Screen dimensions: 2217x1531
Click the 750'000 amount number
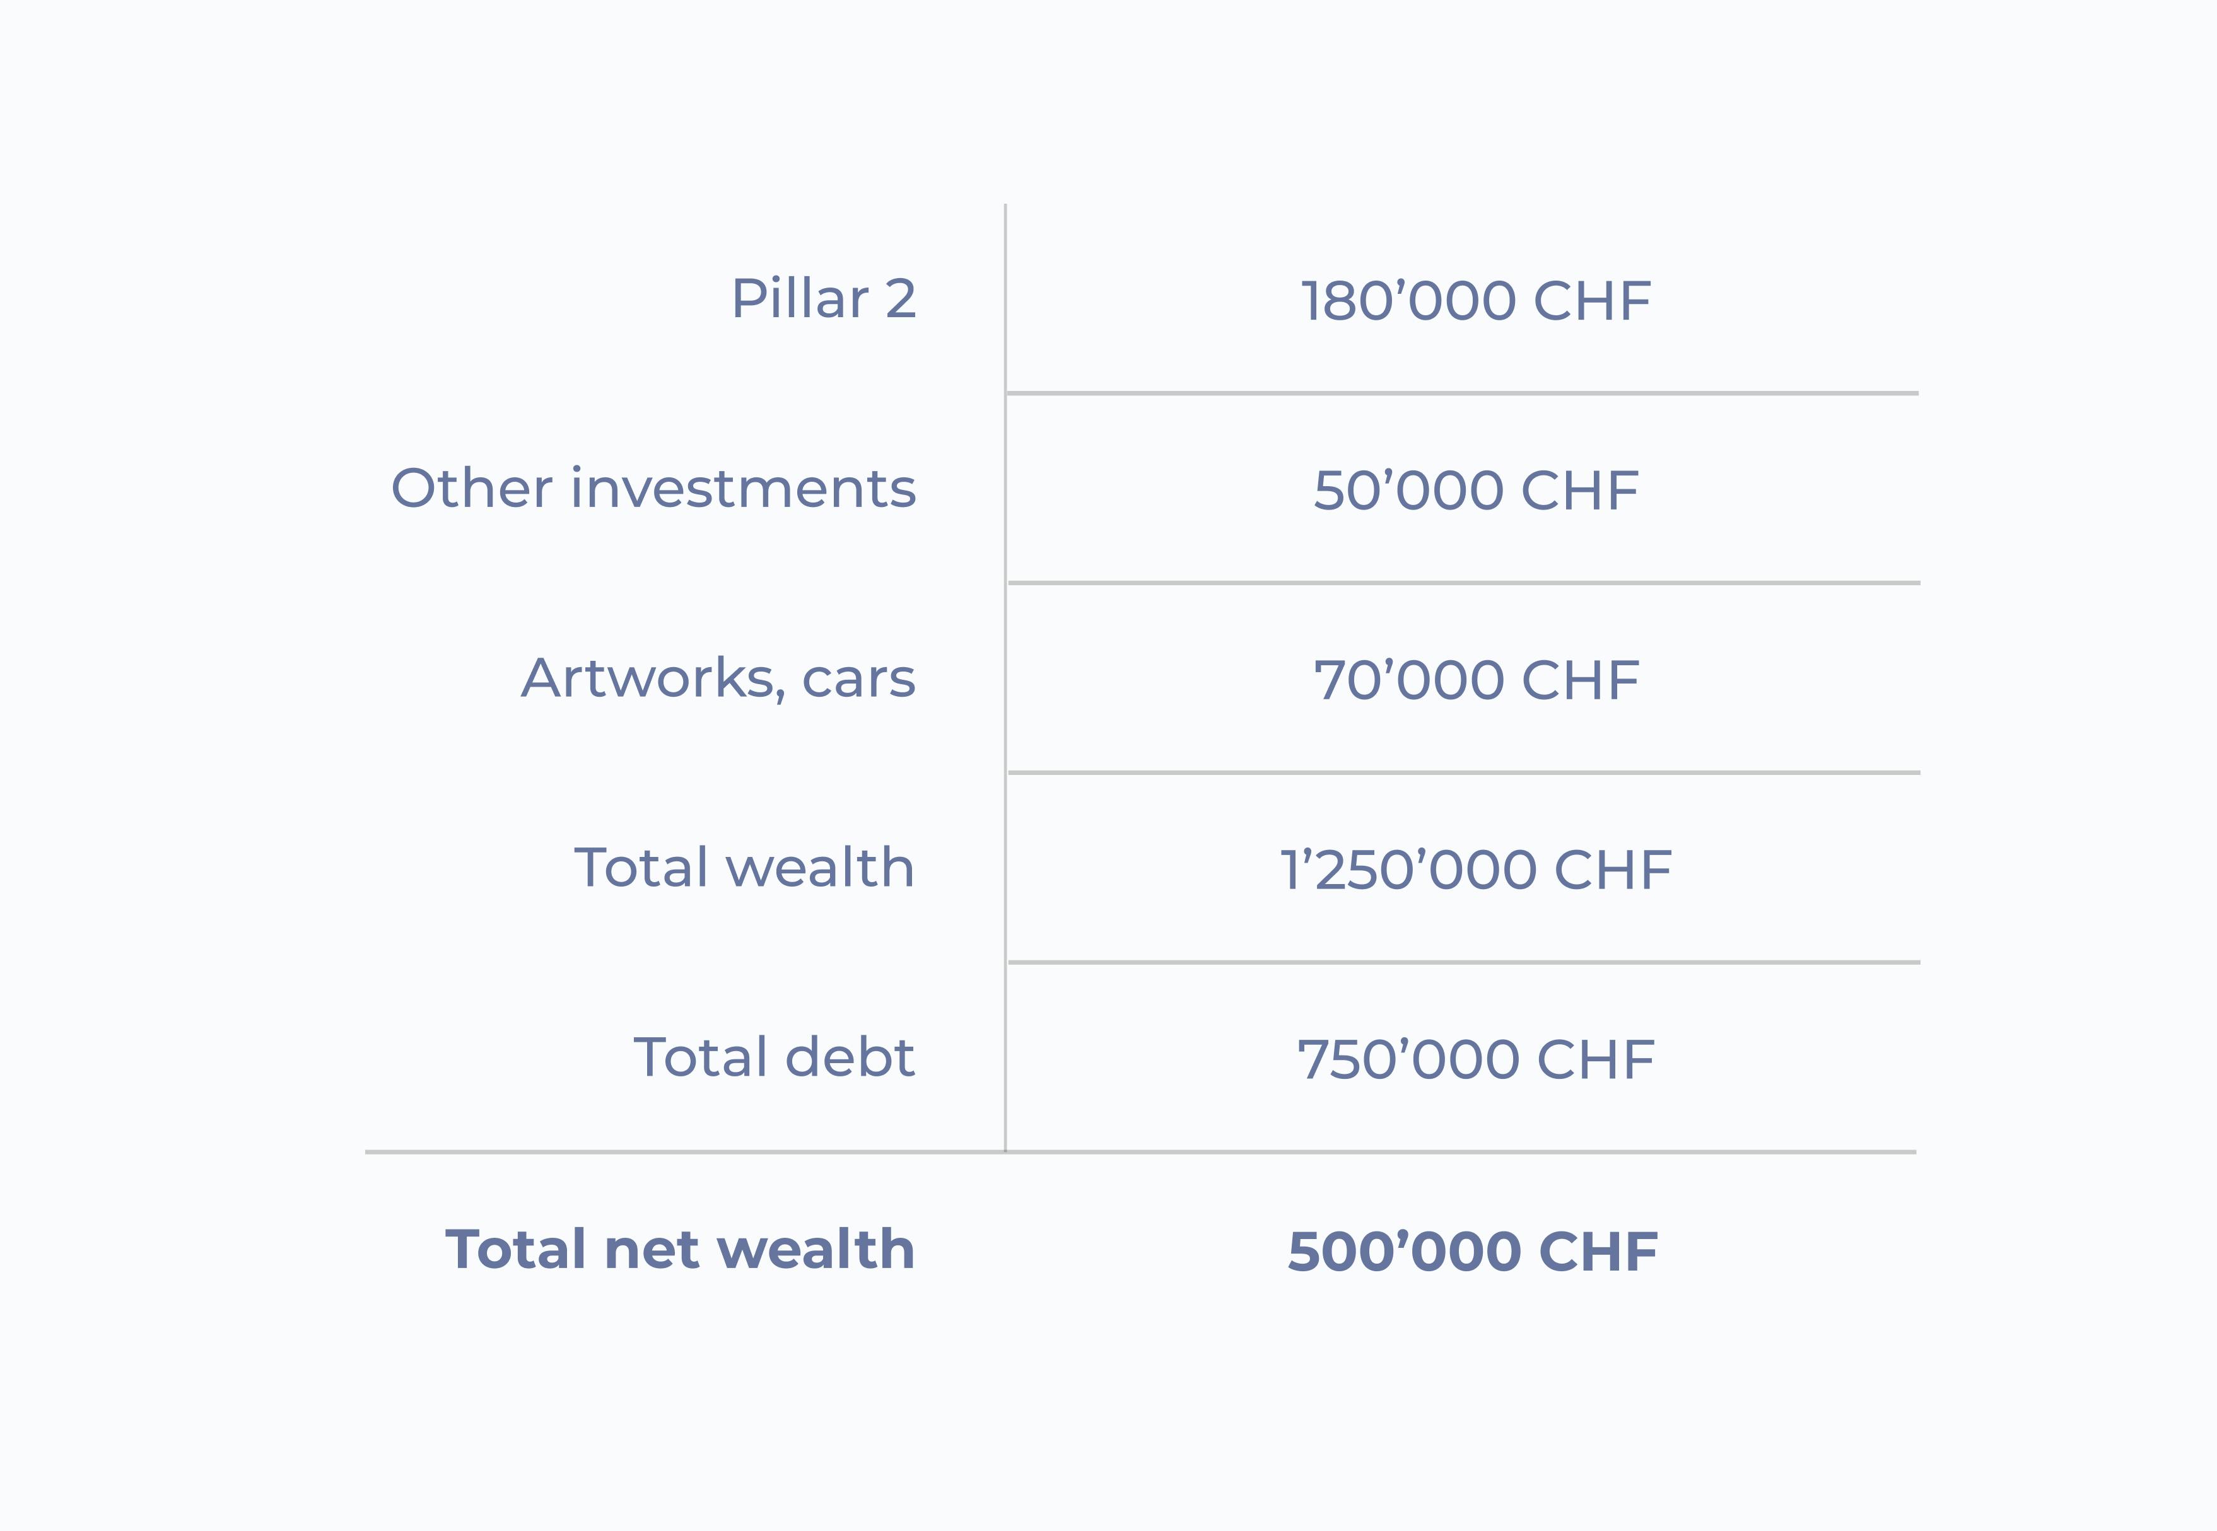click(x=1408, y=1060)
